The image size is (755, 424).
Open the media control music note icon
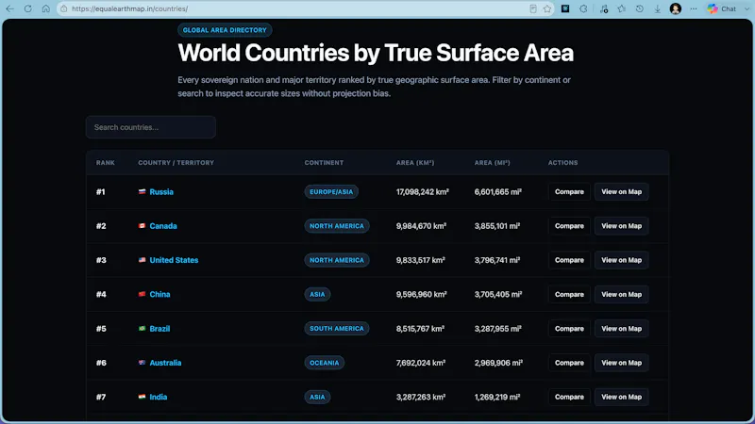604,8
